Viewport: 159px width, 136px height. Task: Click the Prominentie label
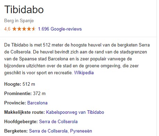18,93
